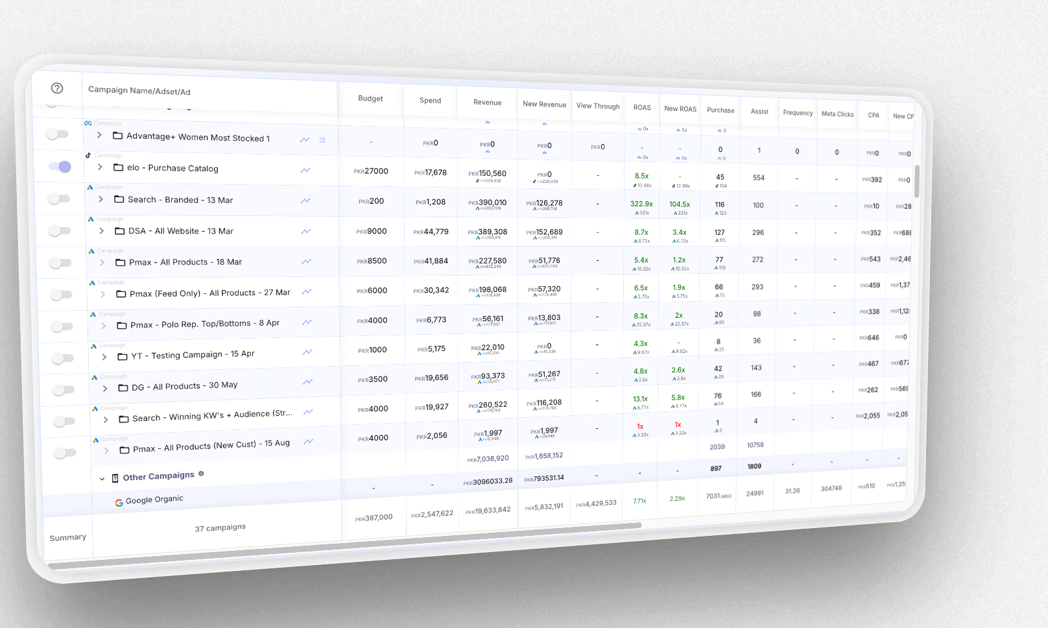1048x628 pixels.
Task: Sort by the Spend column header
Action: point(430,101)
